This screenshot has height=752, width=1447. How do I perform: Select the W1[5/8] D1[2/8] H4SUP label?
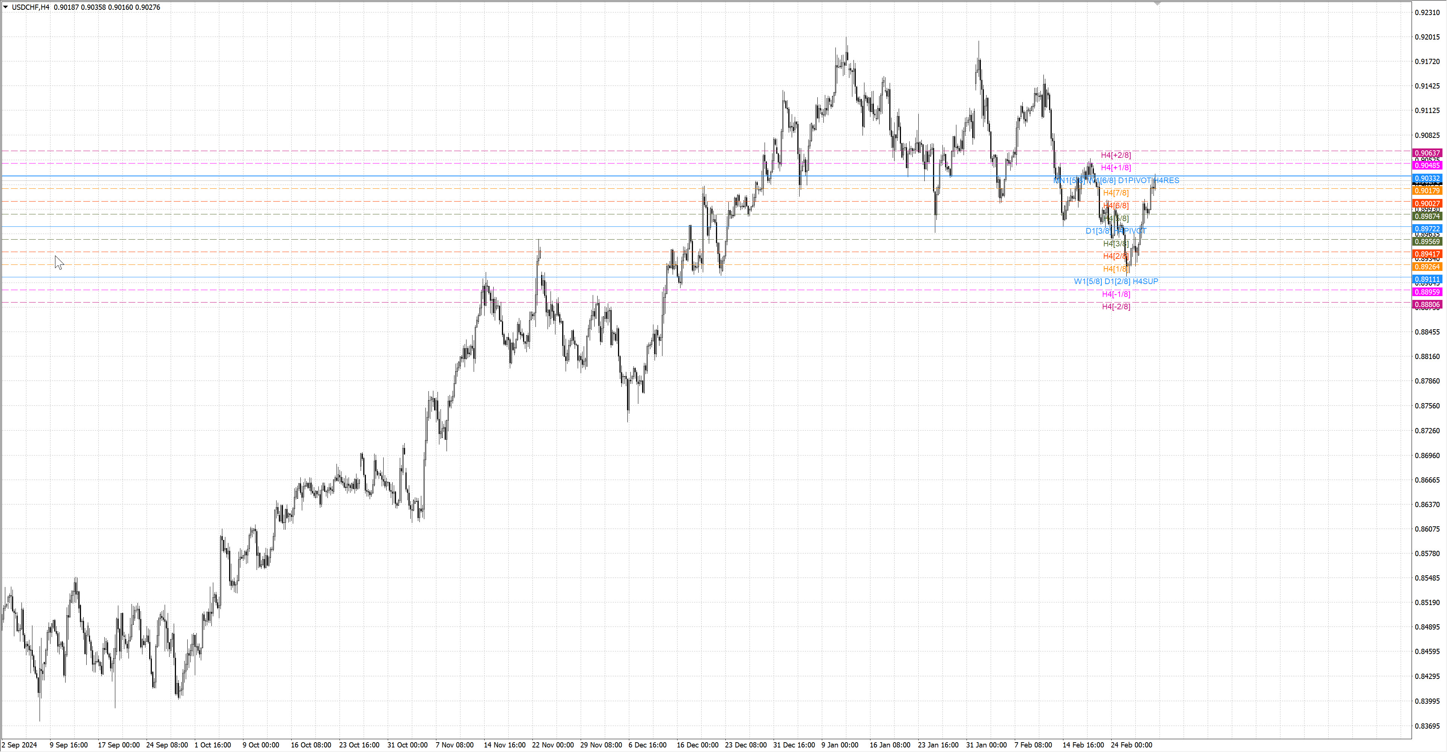point(1115,281)
